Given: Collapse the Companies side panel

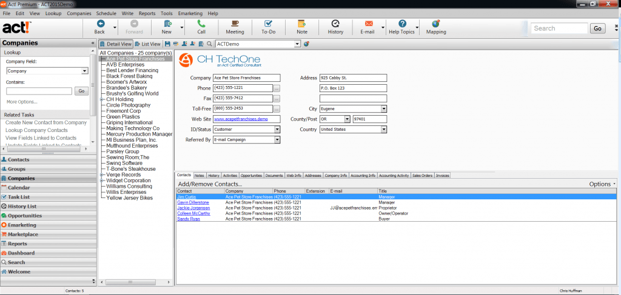Looking at the screenshot, I should tap(93, 43).
